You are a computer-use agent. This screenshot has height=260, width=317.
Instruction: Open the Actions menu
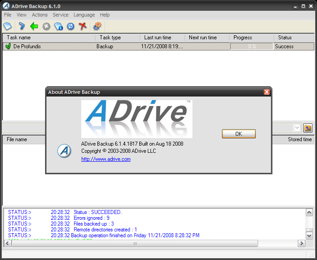pos(40,15)
